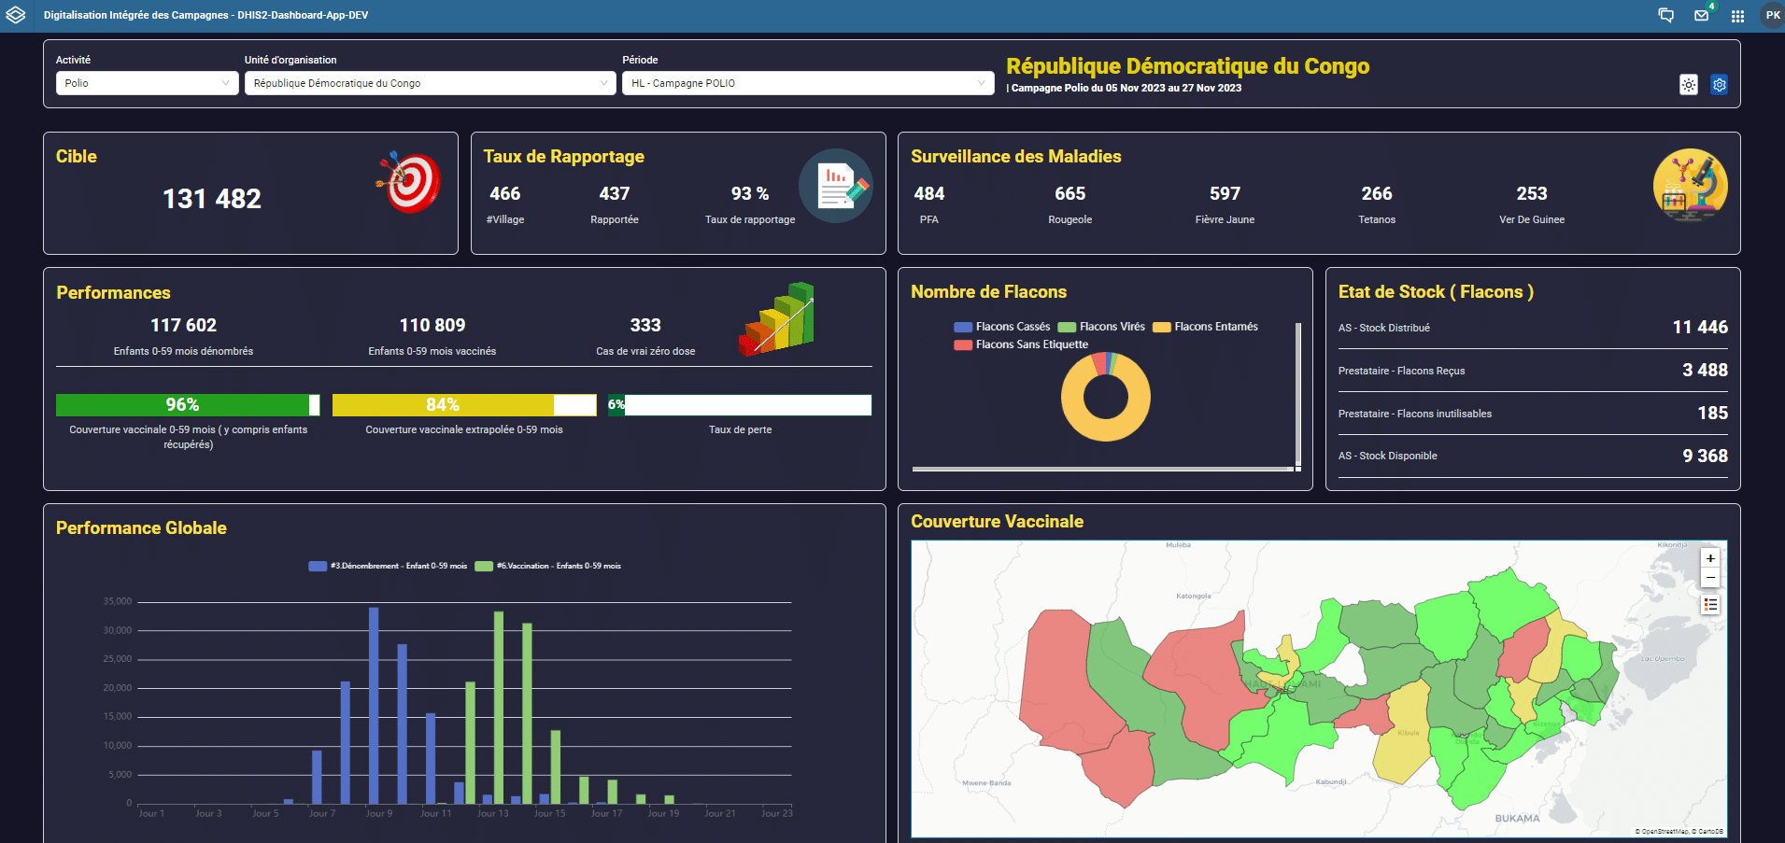Image resolution: width=1785 pixels, height=843 pixels.
Task: Zoom out of the map using the minus button
Action: [1710, 578]
